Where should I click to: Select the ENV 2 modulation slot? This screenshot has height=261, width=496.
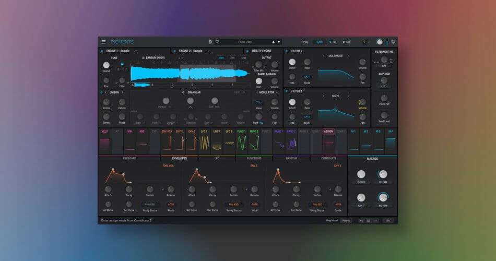coord(180,141)
